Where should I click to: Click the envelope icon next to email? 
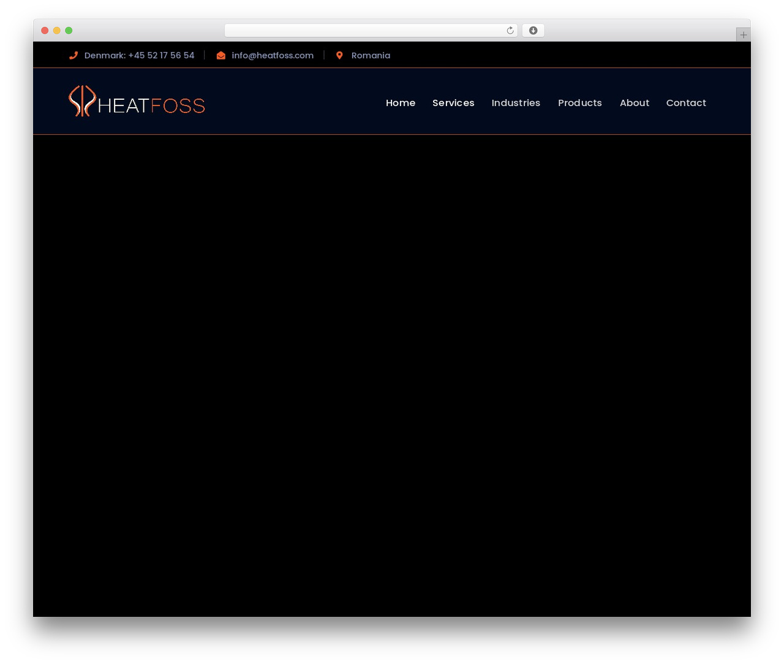click(221, 55)
